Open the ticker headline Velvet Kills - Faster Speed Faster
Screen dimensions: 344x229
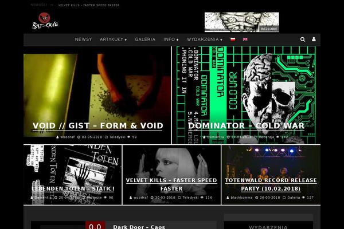pos(89,5)
